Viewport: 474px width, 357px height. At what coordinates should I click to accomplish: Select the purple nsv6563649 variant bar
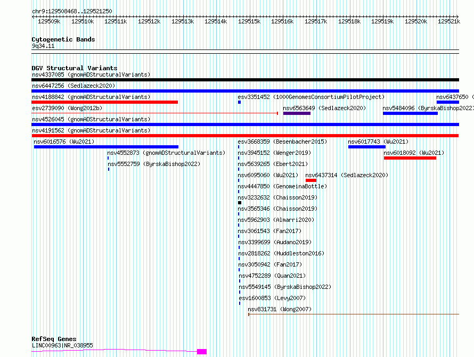297,113
